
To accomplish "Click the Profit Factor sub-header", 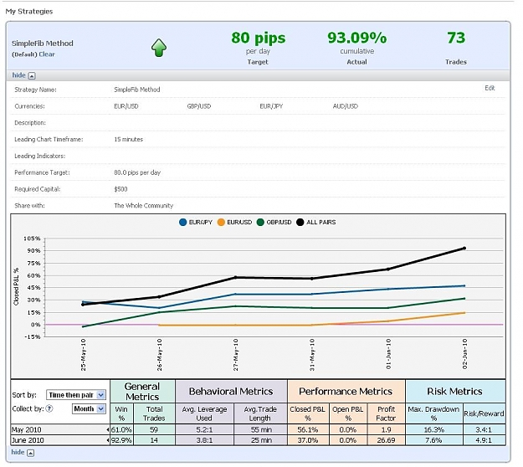I will [x=386, y=413].
